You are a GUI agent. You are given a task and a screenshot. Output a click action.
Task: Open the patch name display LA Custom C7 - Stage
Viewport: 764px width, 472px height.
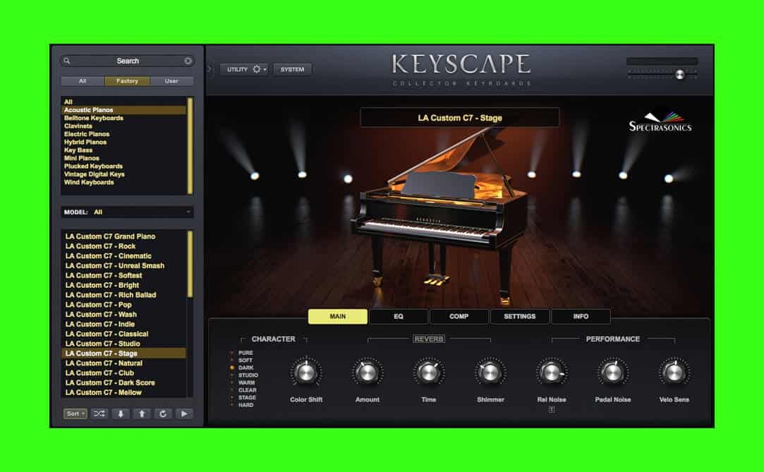coord(459,118)
